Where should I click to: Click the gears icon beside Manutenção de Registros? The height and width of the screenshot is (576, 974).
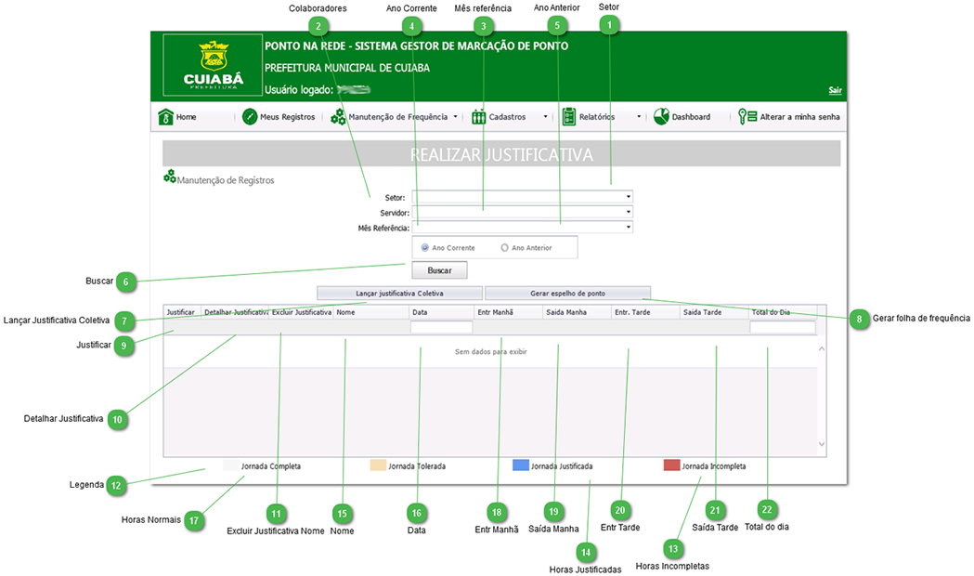click(x=170, y=177)
